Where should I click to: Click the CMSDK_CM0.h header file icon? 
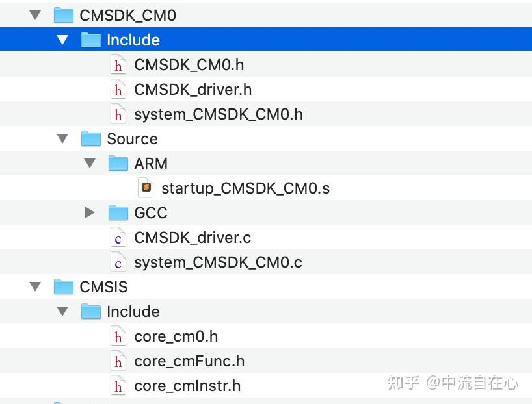click(x=118, y=65)
